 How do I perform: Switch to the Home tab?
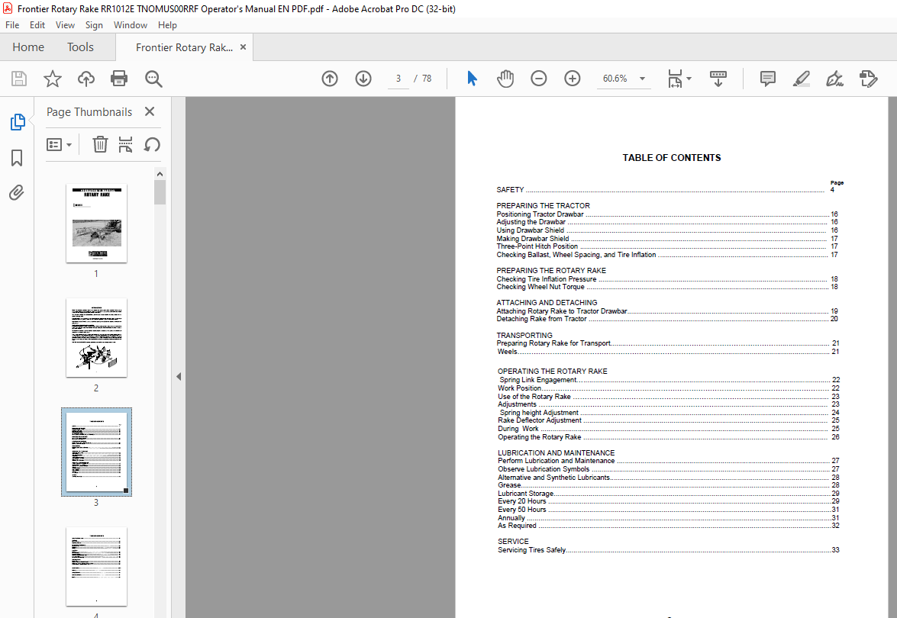click(28, 47)
